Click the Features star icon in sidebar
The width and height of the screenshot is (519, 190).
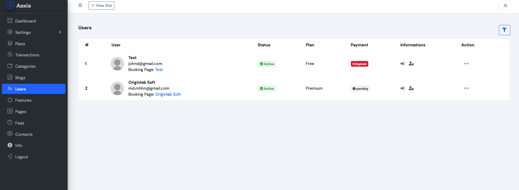(x=10, y=100)
